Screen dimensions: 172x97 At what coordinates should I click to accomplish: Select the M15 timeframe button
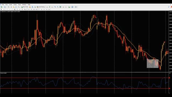(x=34, y=9)
